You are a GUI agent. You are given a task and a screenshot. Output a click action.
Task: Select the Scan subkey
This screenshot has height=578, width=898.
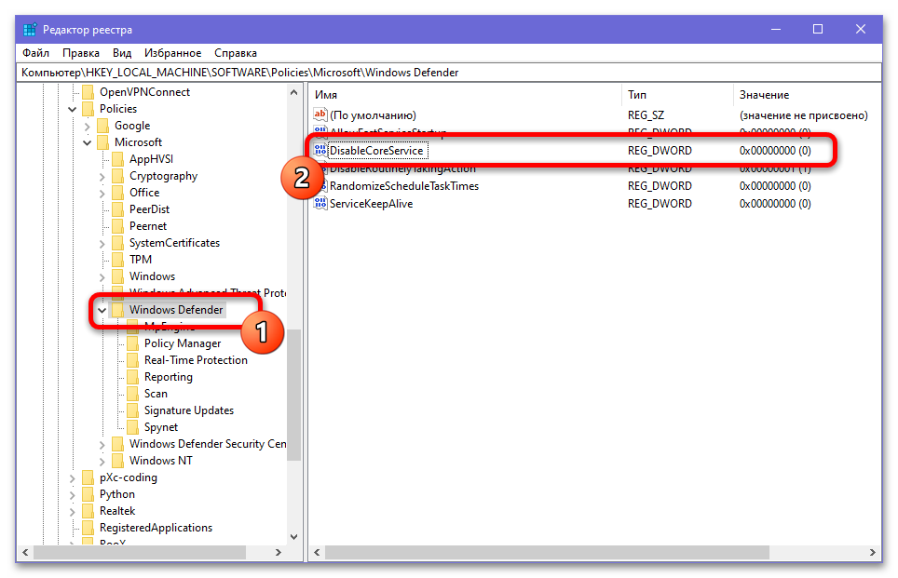(156, 394)
